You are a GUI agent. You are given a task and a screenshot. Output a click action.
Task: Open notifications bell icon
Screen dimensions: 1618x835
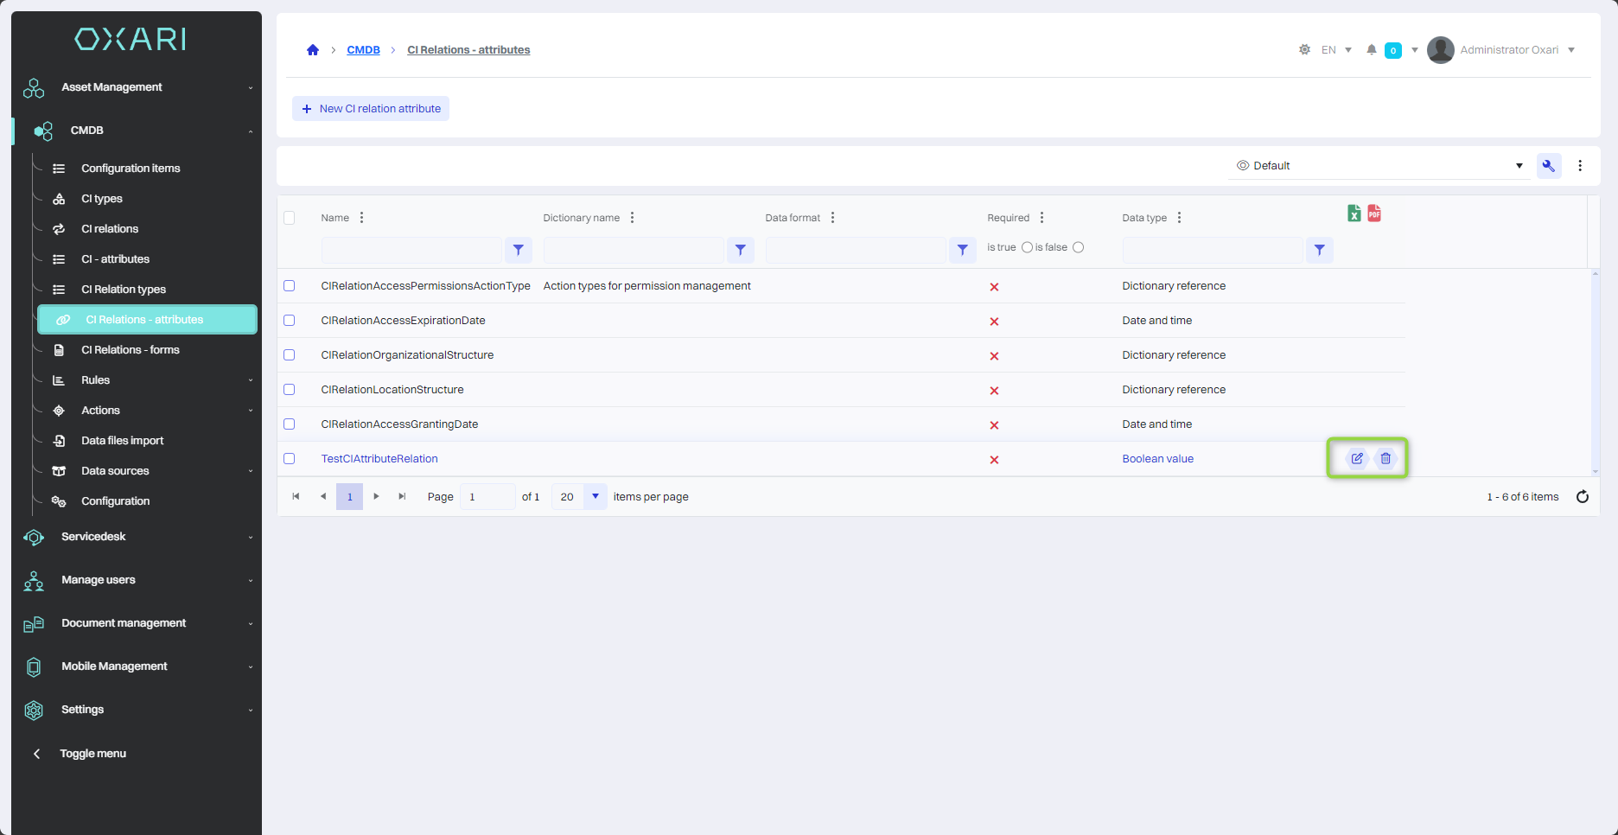[x=1371, y=50]
